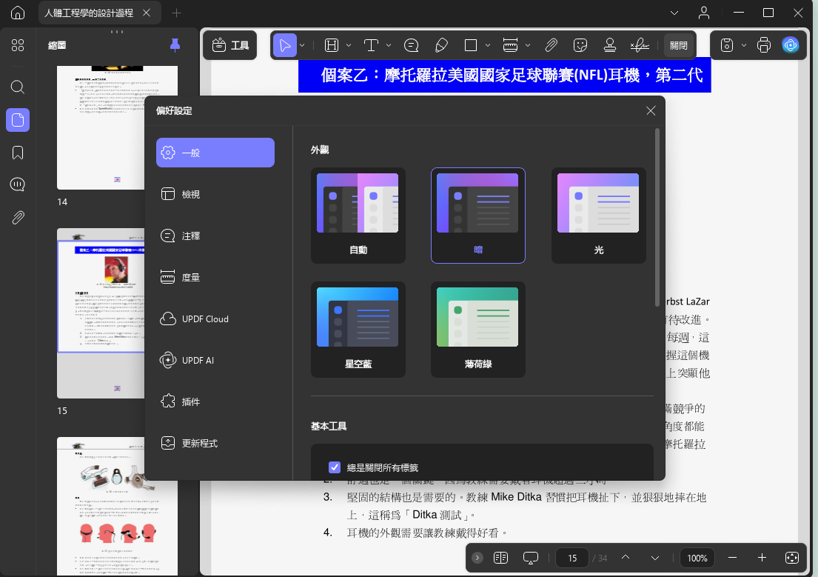Expand the selection tool dropdown arrow
The image size is (818, 577).
coord(302,45)
